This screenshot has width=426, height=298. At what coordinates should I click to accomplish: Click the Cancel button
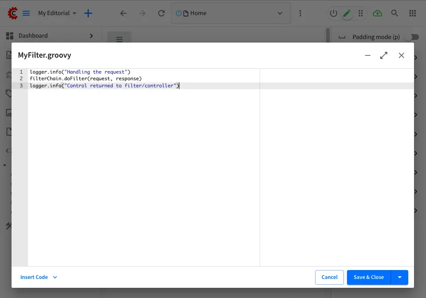click(x=329, y=277)
